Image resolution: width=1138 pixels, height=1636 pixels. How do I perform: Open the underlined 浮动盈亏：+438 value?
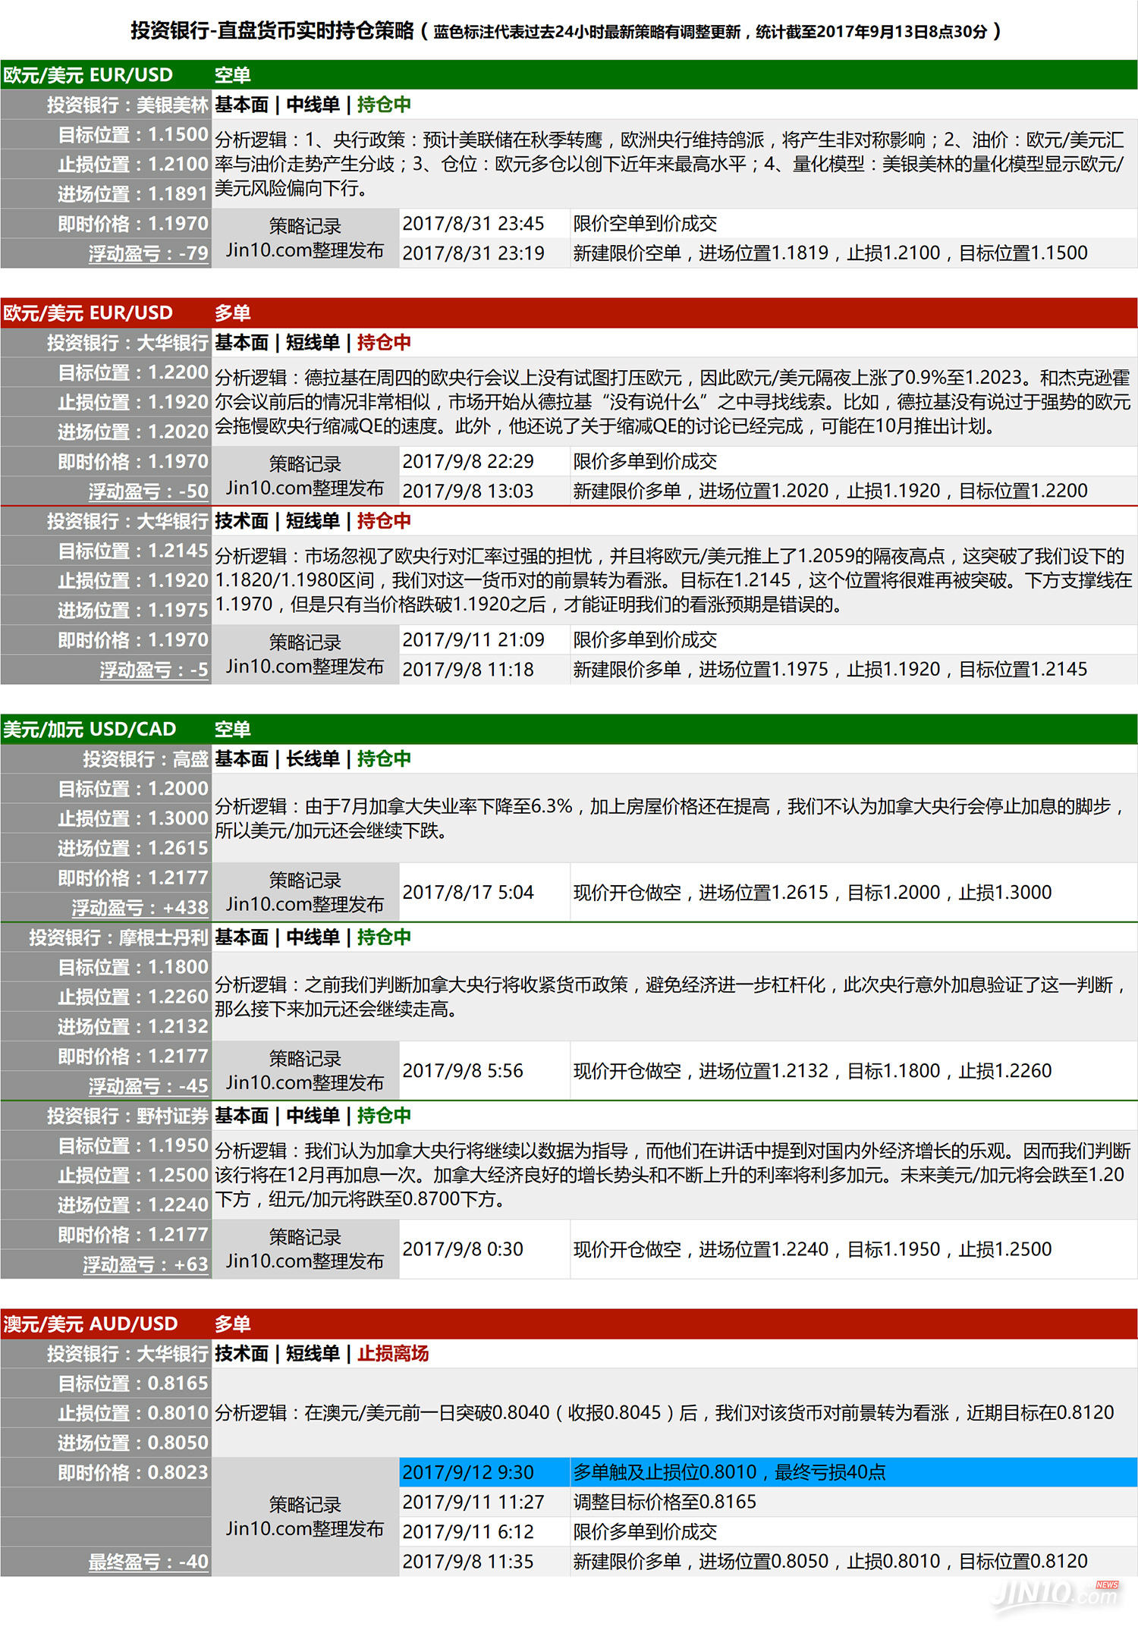pyautogui.click(x=140, y=907)
